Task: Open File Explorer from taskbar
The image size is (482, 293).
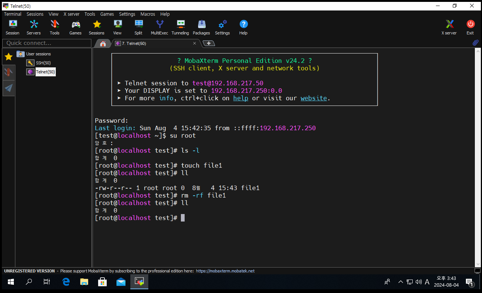Action: 84,282
